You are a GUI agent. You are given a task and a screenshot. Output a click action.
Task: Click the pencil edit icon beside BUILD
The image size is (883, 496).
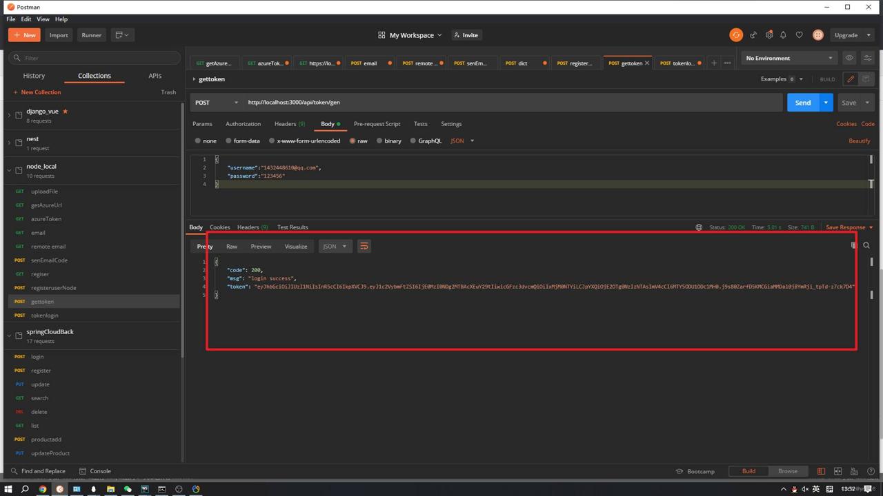[851, 79]
